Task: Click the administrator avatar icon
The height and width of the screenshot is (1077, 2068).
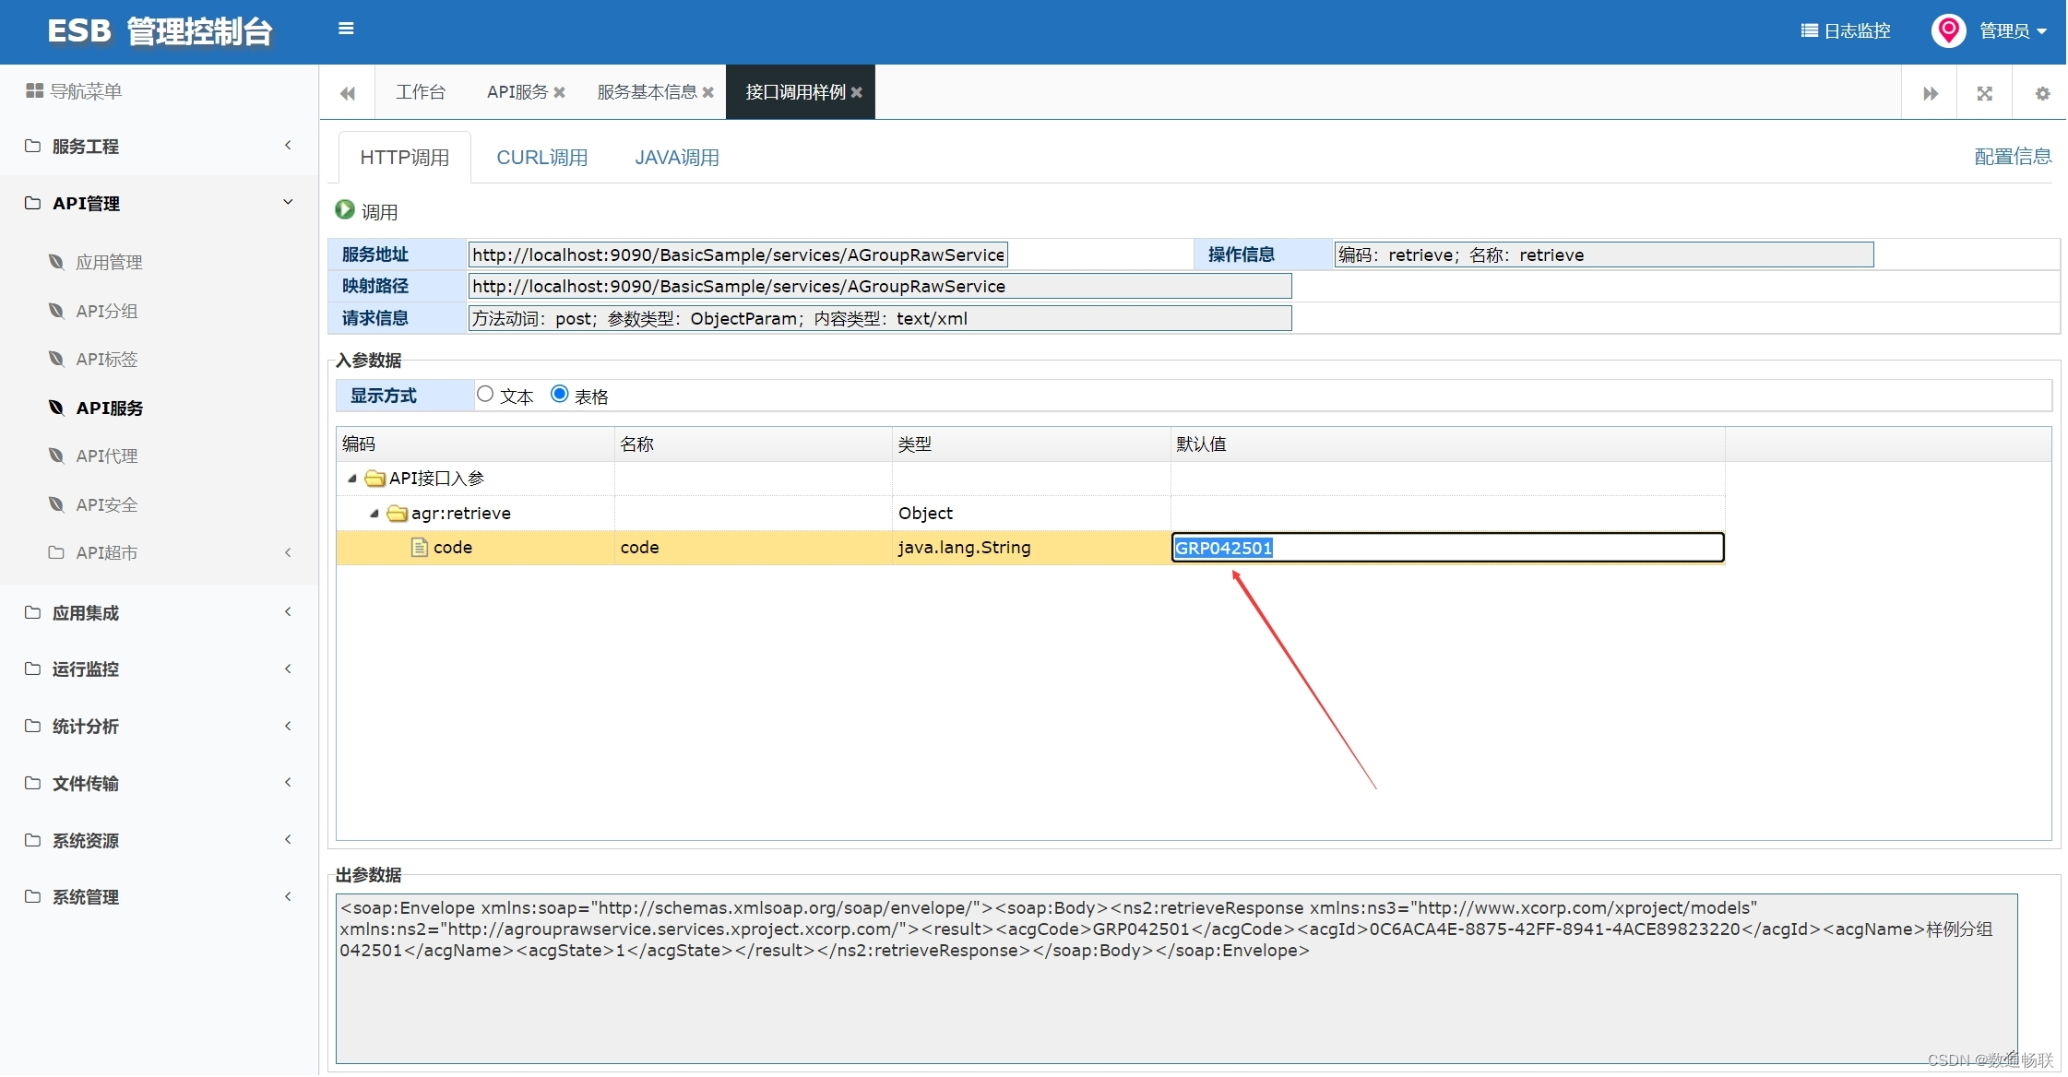Action: (x=1948, y=30)
